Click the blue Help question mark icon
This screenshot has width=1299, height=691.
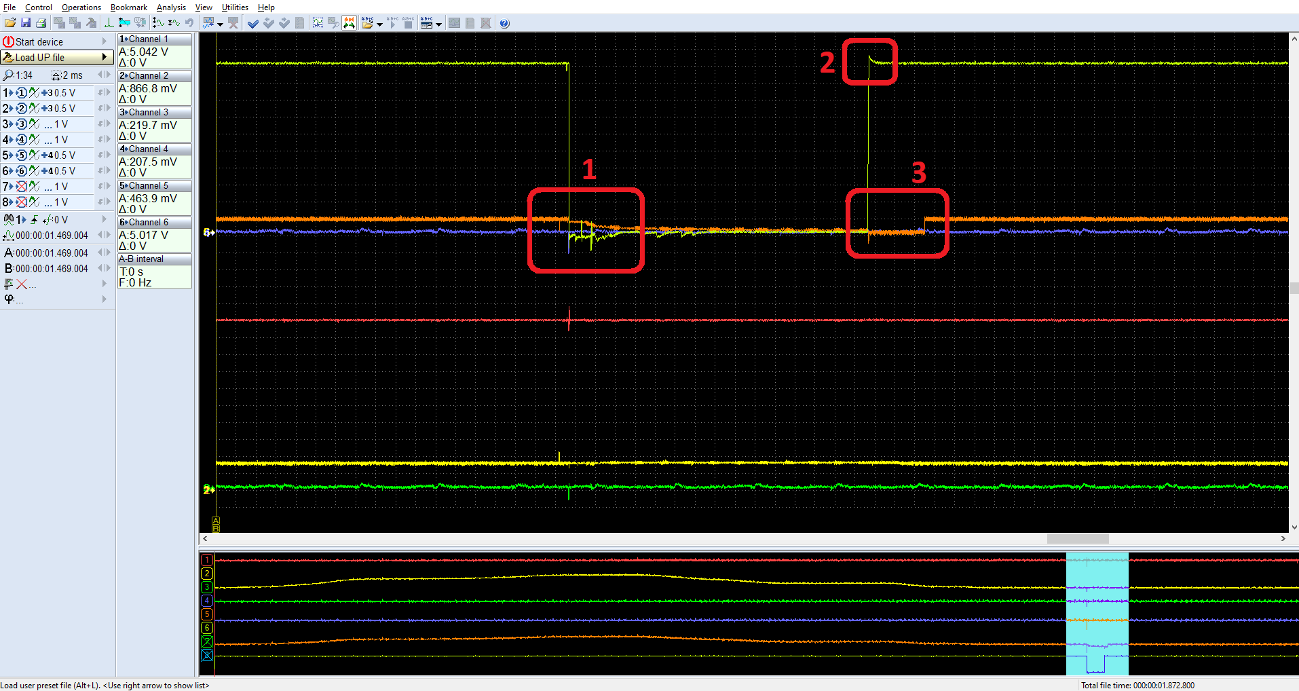click(504, 23)
